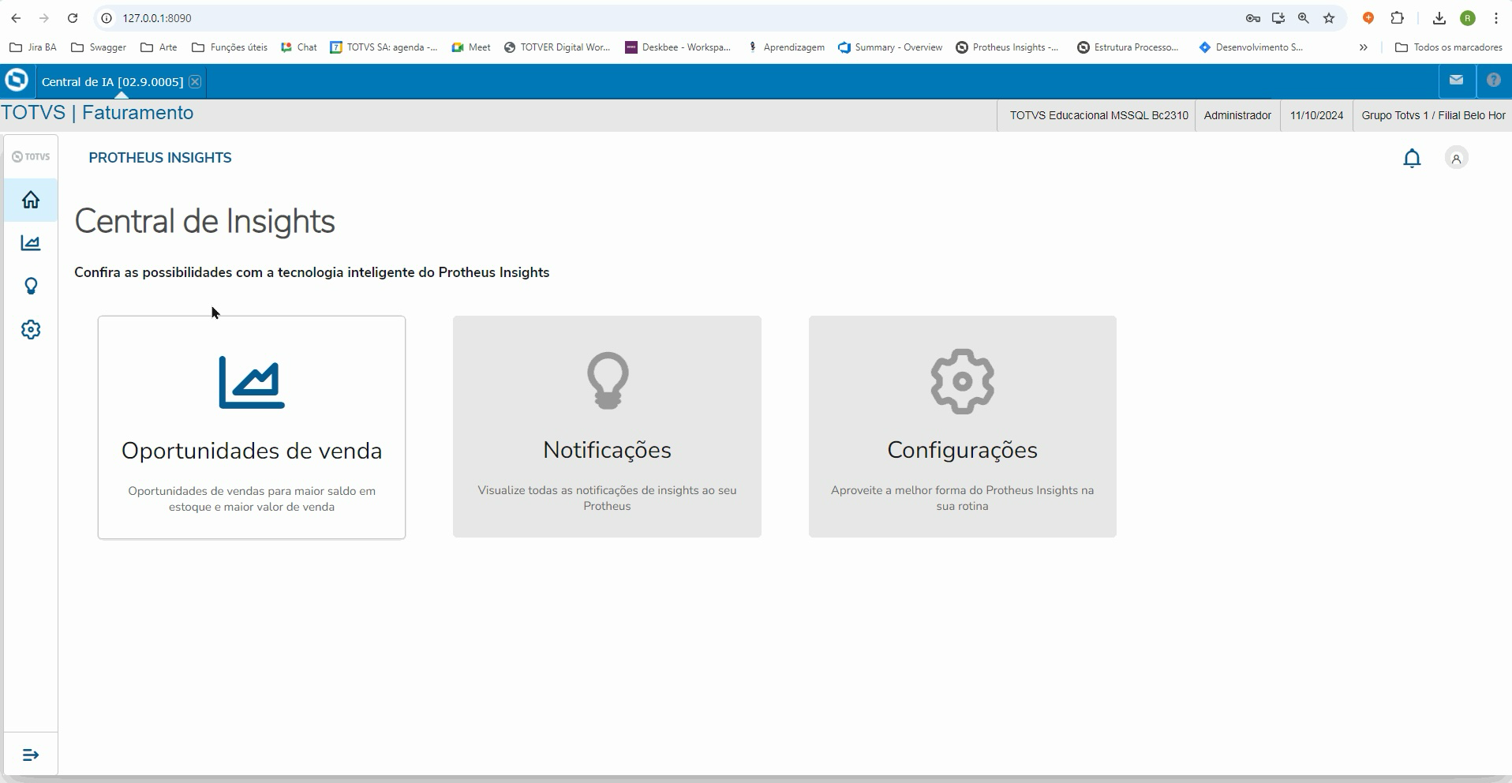Open the Deskbee - Workspa... bookmark
The height and width of the screenshot is (783, 1512).
678,47
